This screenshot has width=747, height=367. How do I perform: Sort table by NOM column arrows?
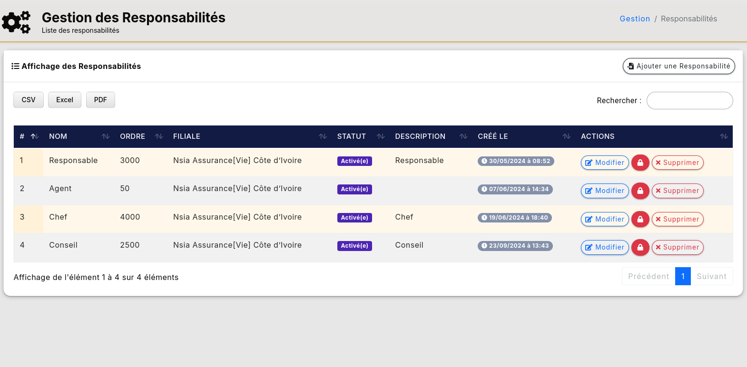click(106, 136)
